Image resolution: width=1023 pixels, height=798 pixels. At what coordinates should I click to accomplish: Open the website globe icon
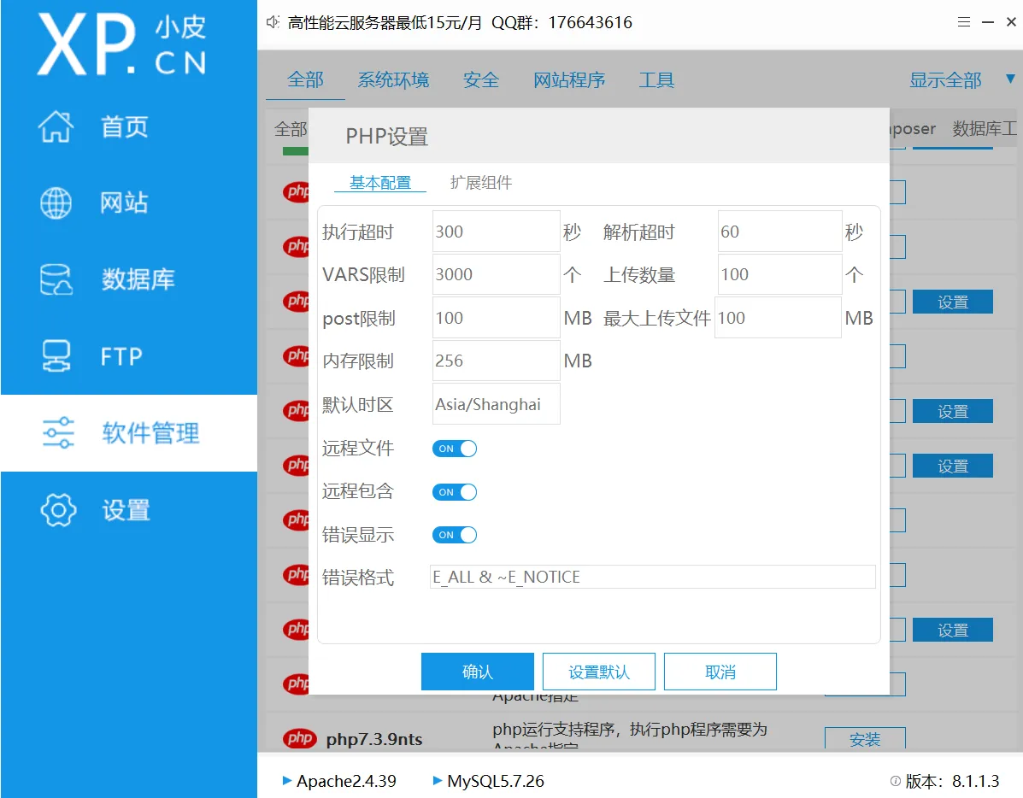click(56, 203)
